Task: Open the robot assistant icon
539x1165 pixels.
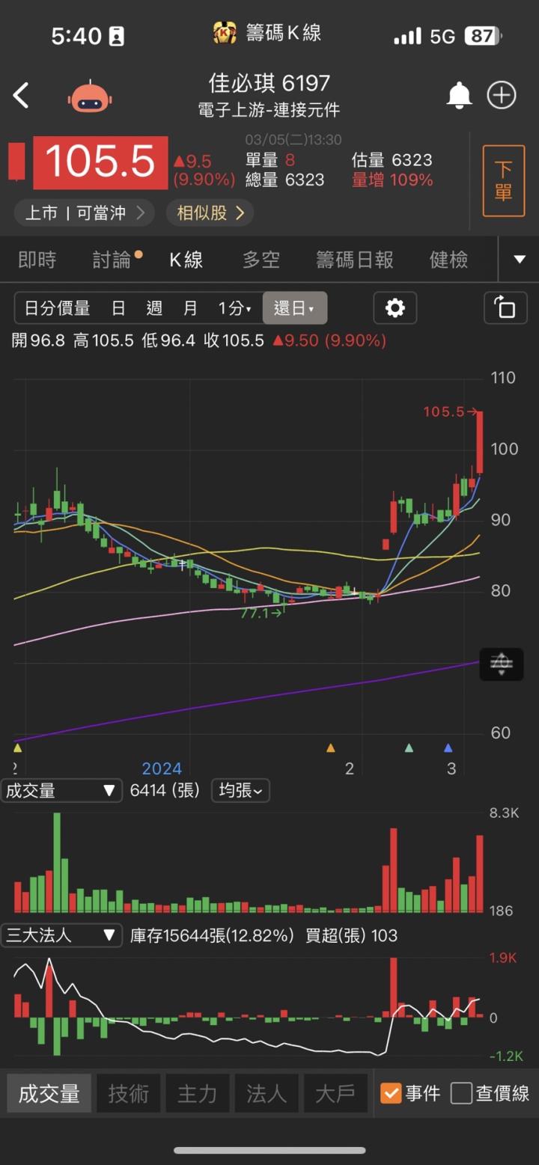Action: pos(90,96)
